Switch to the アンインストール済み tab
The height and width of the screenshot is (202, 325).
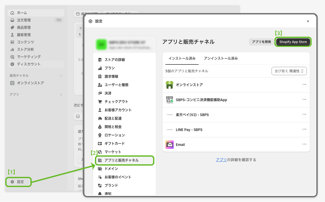221,58
